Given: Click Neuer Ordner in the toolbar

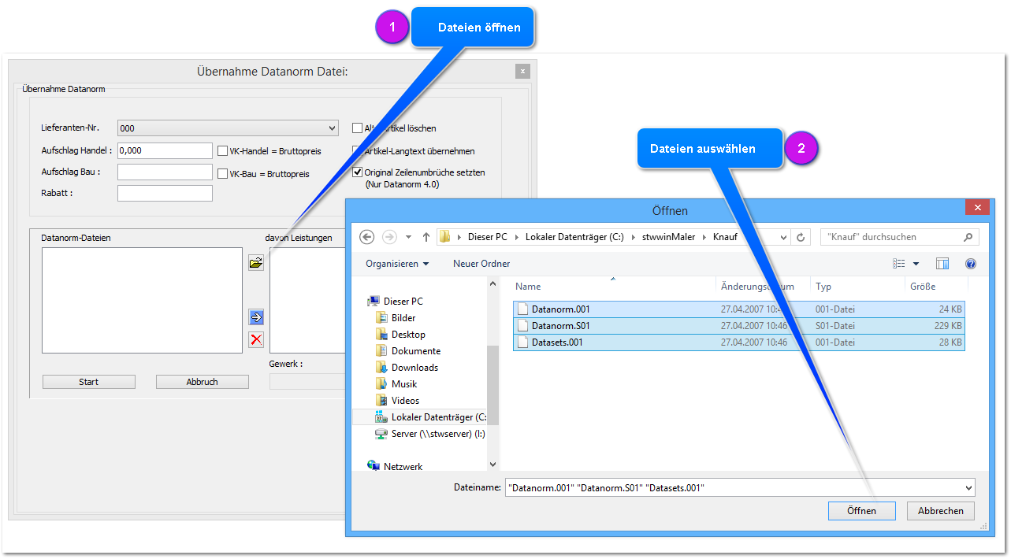Looking at the screenshot, I should (481, 264).
